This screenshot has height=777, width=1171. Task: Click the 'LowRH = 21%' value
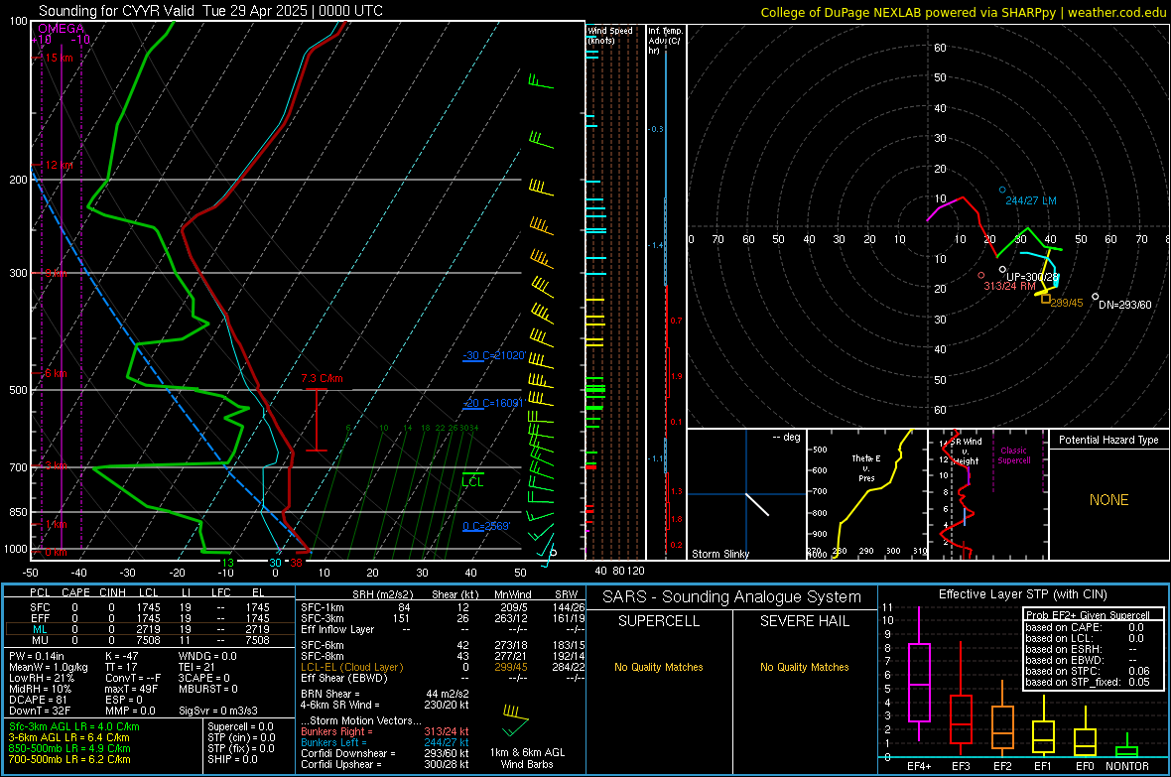tap(43, 678)
